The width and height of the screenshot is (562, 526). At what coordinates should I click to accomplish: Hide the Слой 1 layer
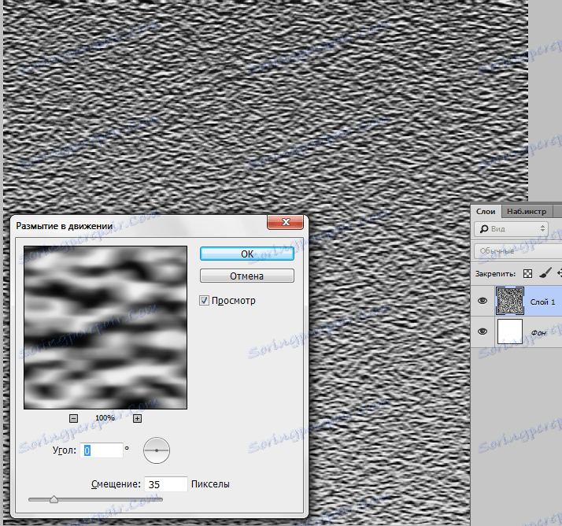click(483, 301)
